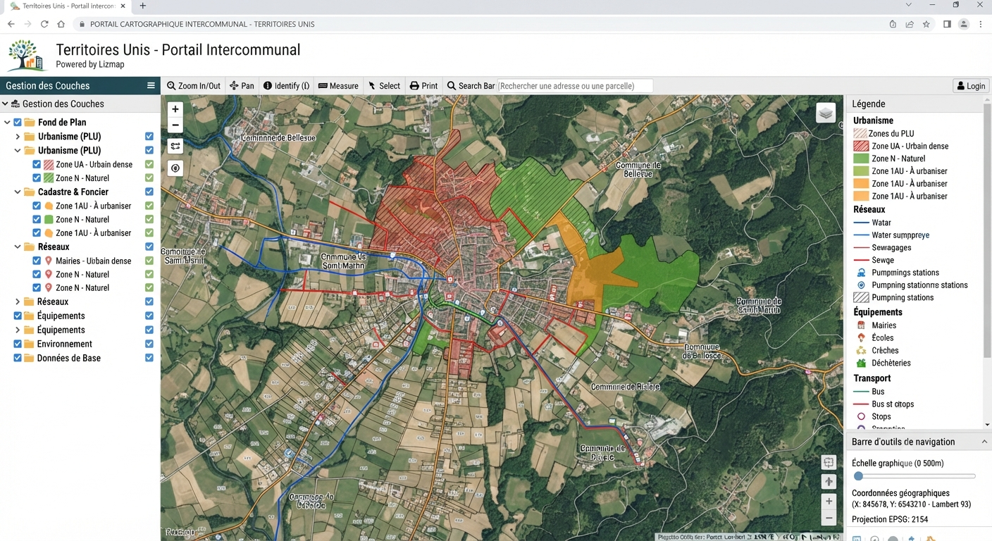The image size is (992, 541).
Task: Bookmark the page with the star icon
Action: [926, 24]
